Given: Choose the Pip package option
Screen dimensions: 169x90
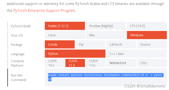Looking at the screenshot, I should point(90,44).
